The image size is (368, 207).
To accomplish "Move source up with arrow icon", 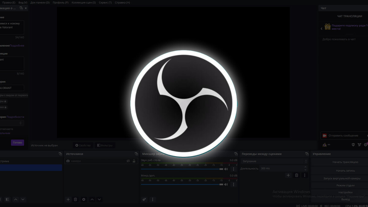I will click(x=92, y=199).
